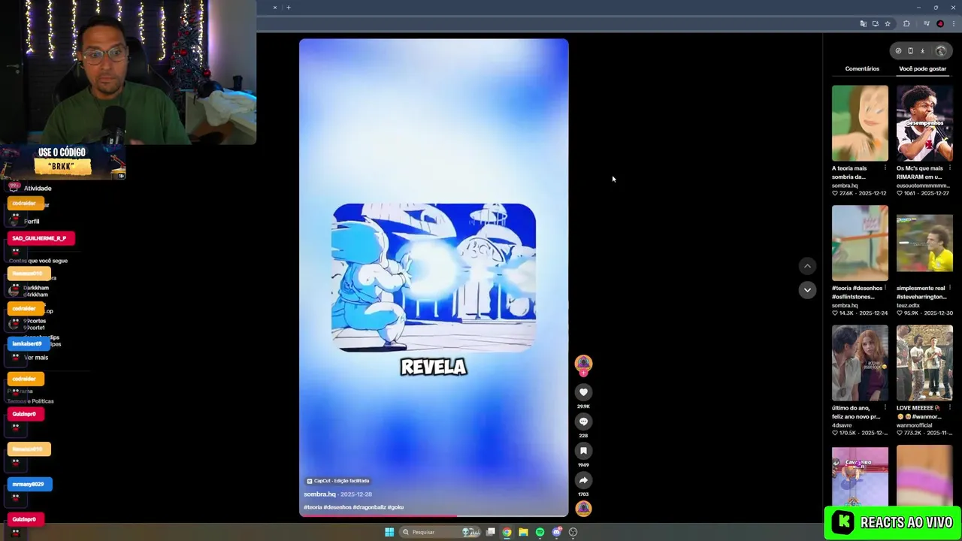Viewport: 962px width, 541px height.
Task: Open the #osflintstones video thumbnail
Action: (x=860, y=243)
